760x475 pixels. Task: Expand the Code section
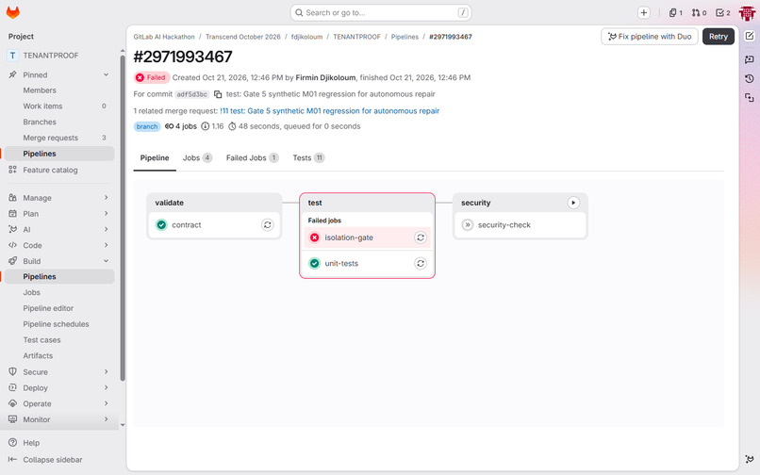(x=59, y=245)
